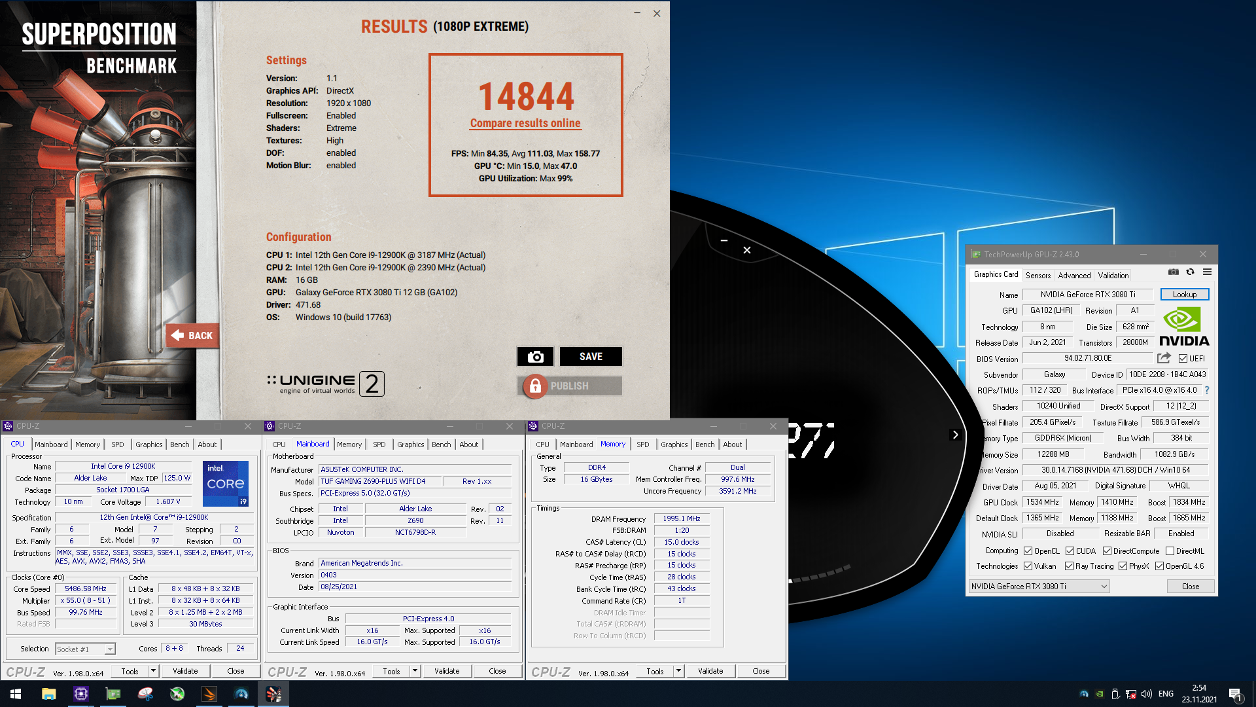Take screenshot with Superposition camera button
Viewport: 1256px width, 707px height.
pos(535,357)
